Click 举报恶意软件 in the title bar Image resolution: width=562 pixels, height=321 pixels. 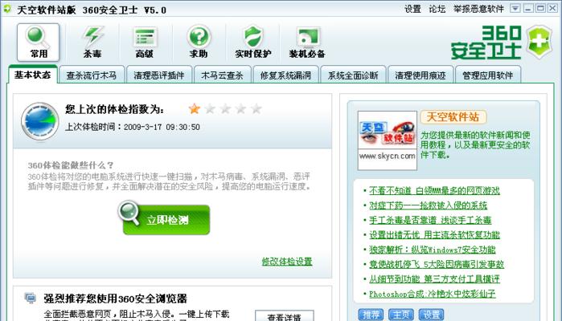pos(478,9)
